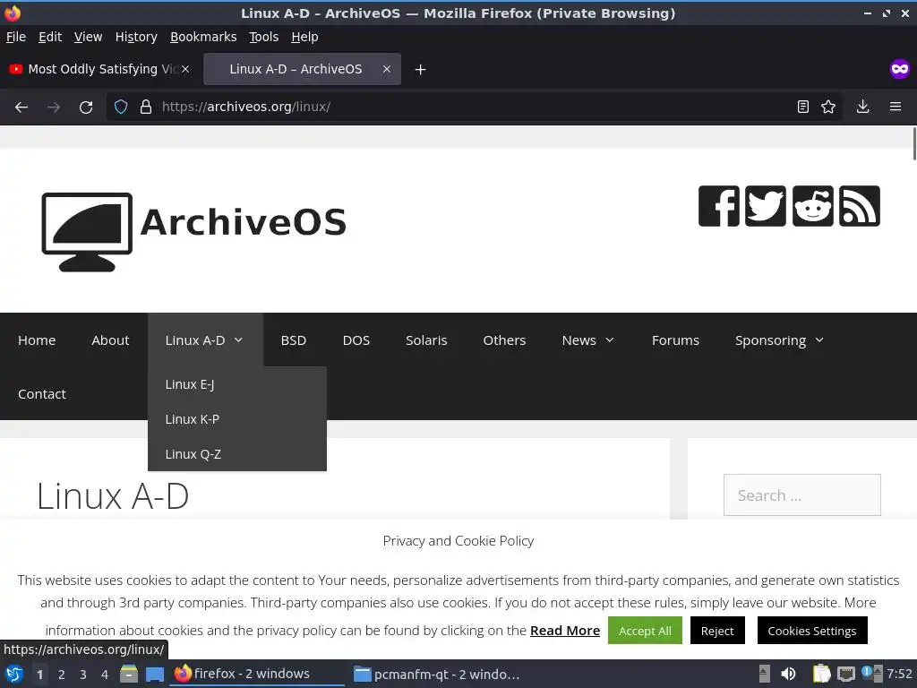Open Cookies Settings button

pyautogui.click(x=812, y=631)
